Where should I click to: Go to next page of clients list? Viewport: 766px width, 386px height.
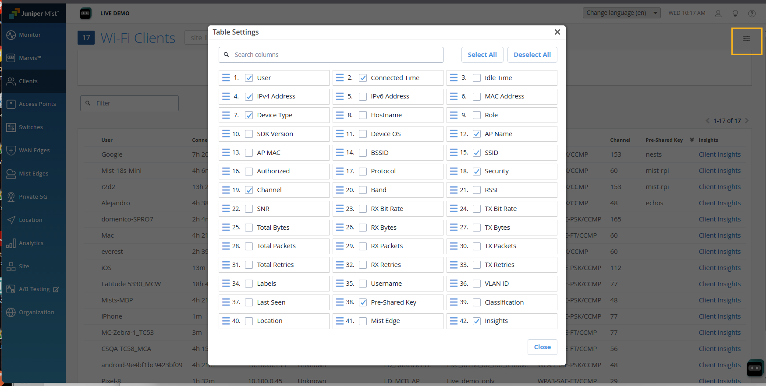747,121
